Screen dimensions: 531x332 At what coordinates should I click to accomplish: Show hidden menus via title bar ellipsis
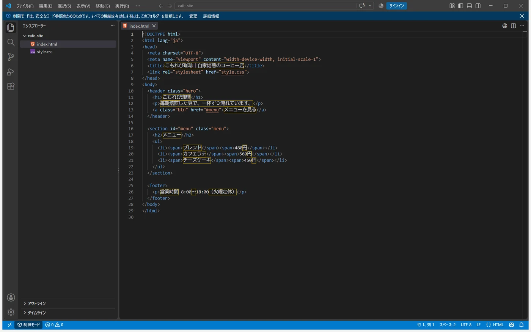[138, 6]
